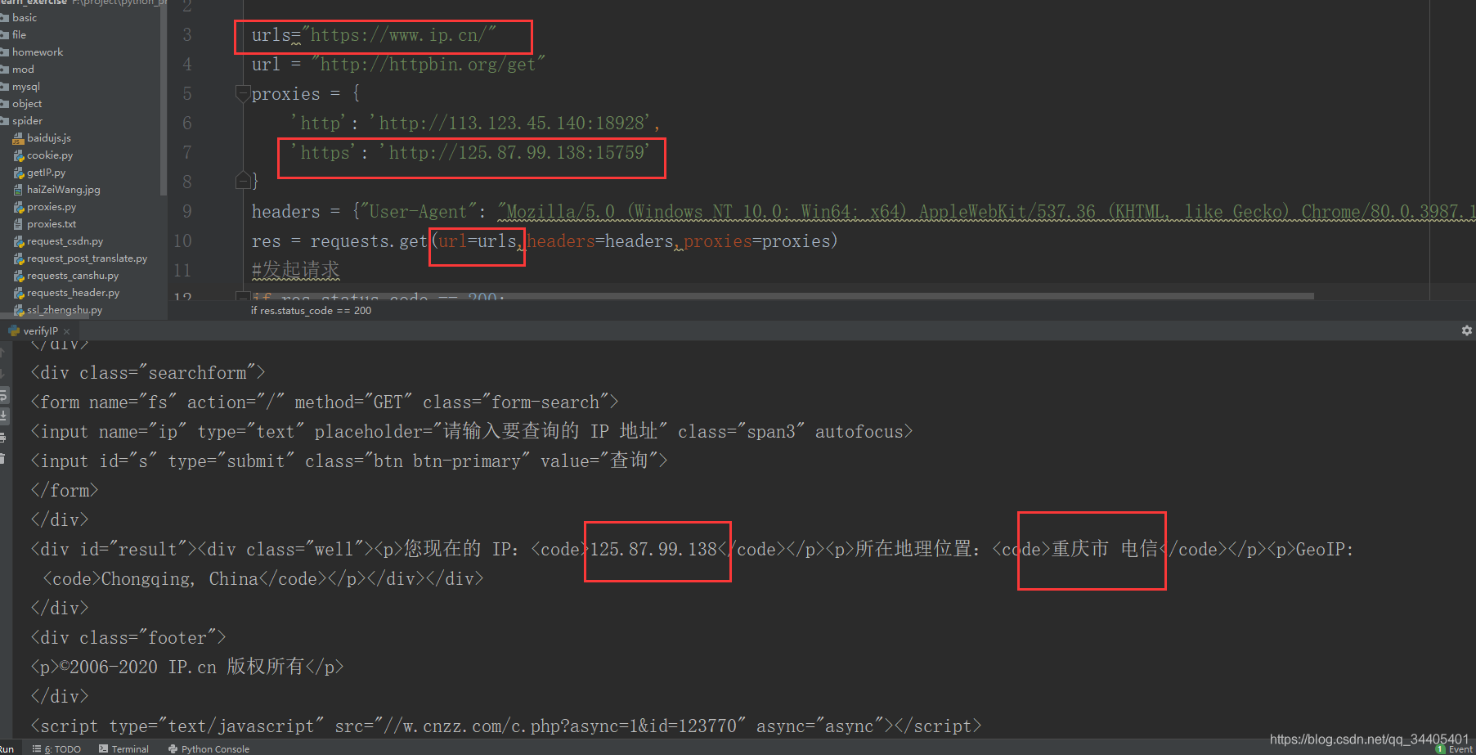Click project tree vertical scrollbar

[164, 98]
